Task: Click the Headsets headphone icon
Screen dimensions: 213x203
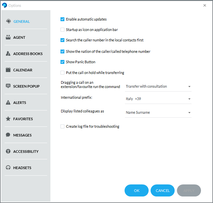Action: click(8, 168)
